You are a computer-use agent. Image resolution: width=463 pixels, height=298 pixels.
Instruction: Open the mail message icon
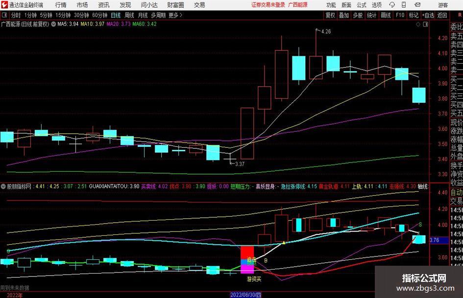tap(417, 5)
